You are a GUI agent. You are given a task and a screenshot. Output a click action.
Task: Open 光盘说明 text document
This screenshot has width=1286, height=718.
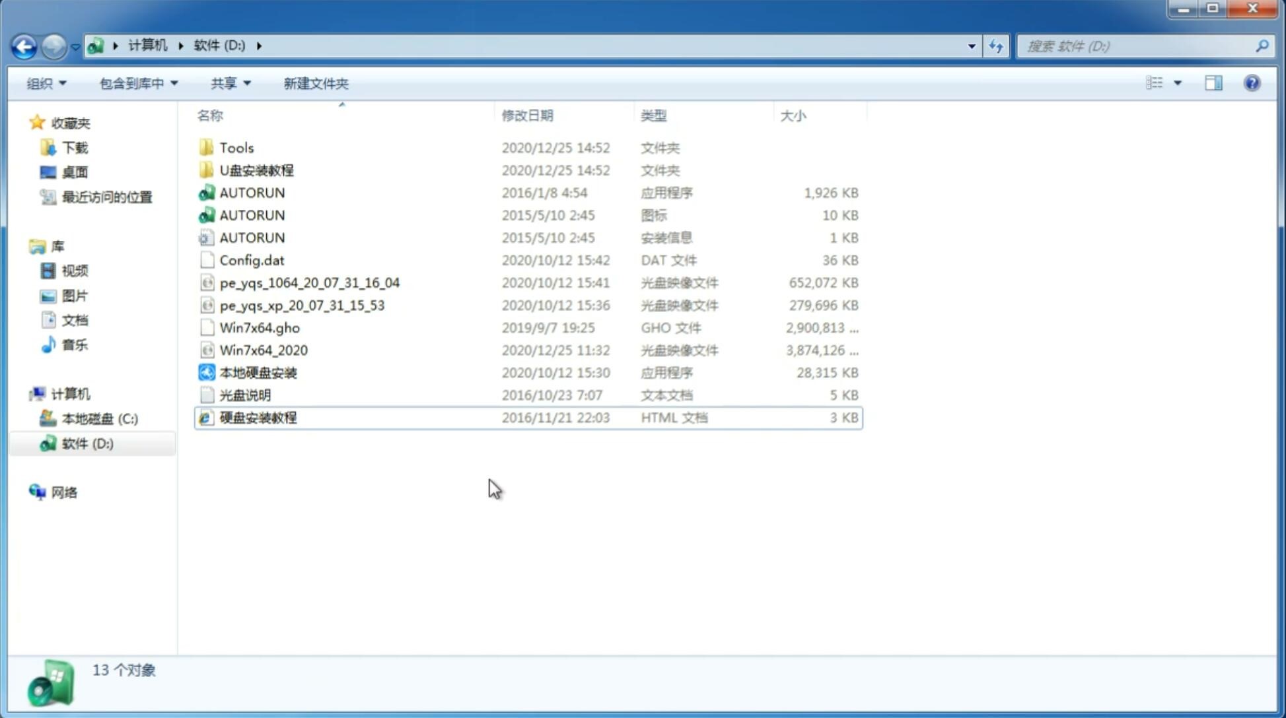coord(244,394)
